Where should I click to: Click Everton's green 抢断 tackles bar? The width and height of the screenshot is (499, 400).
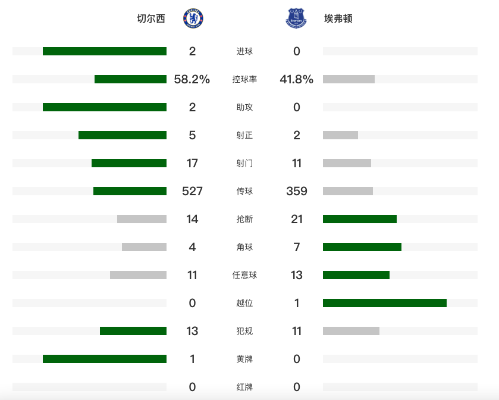[x=360, y=219]
